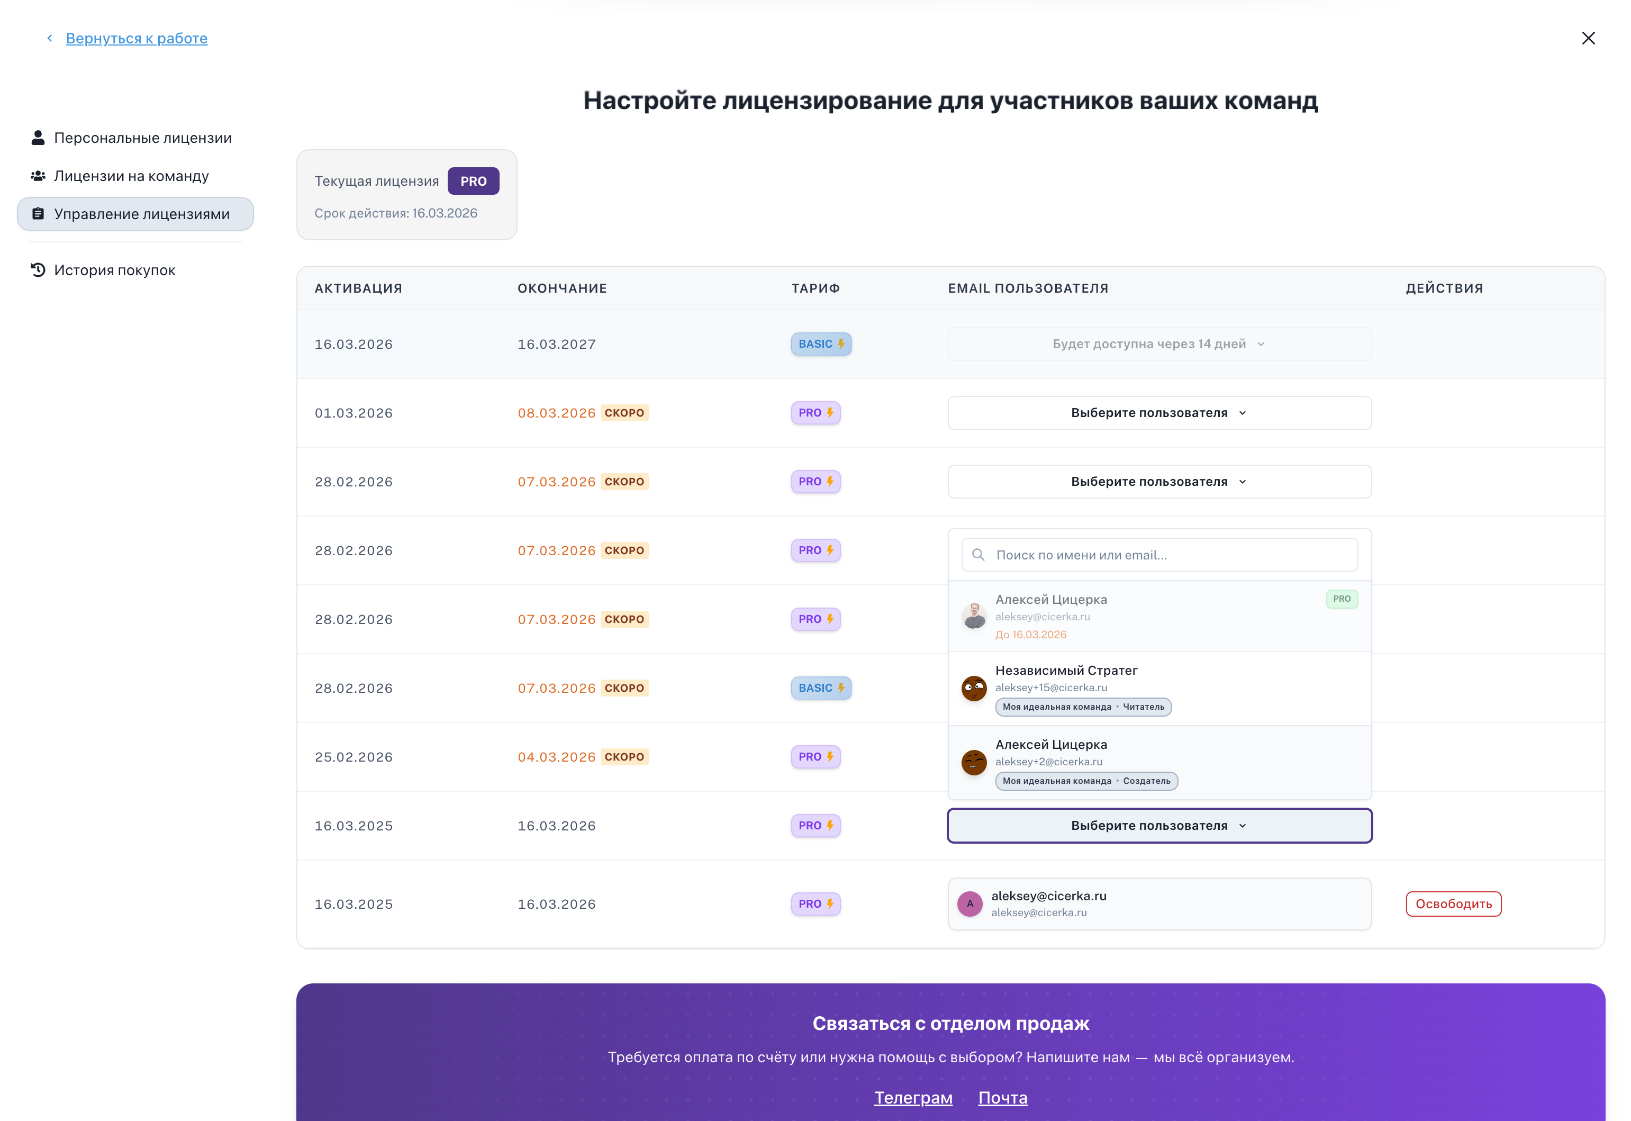Switch to the Лицензии на команду section
The width and height of the screenshot is (1631, 1121).
(131, 176)
